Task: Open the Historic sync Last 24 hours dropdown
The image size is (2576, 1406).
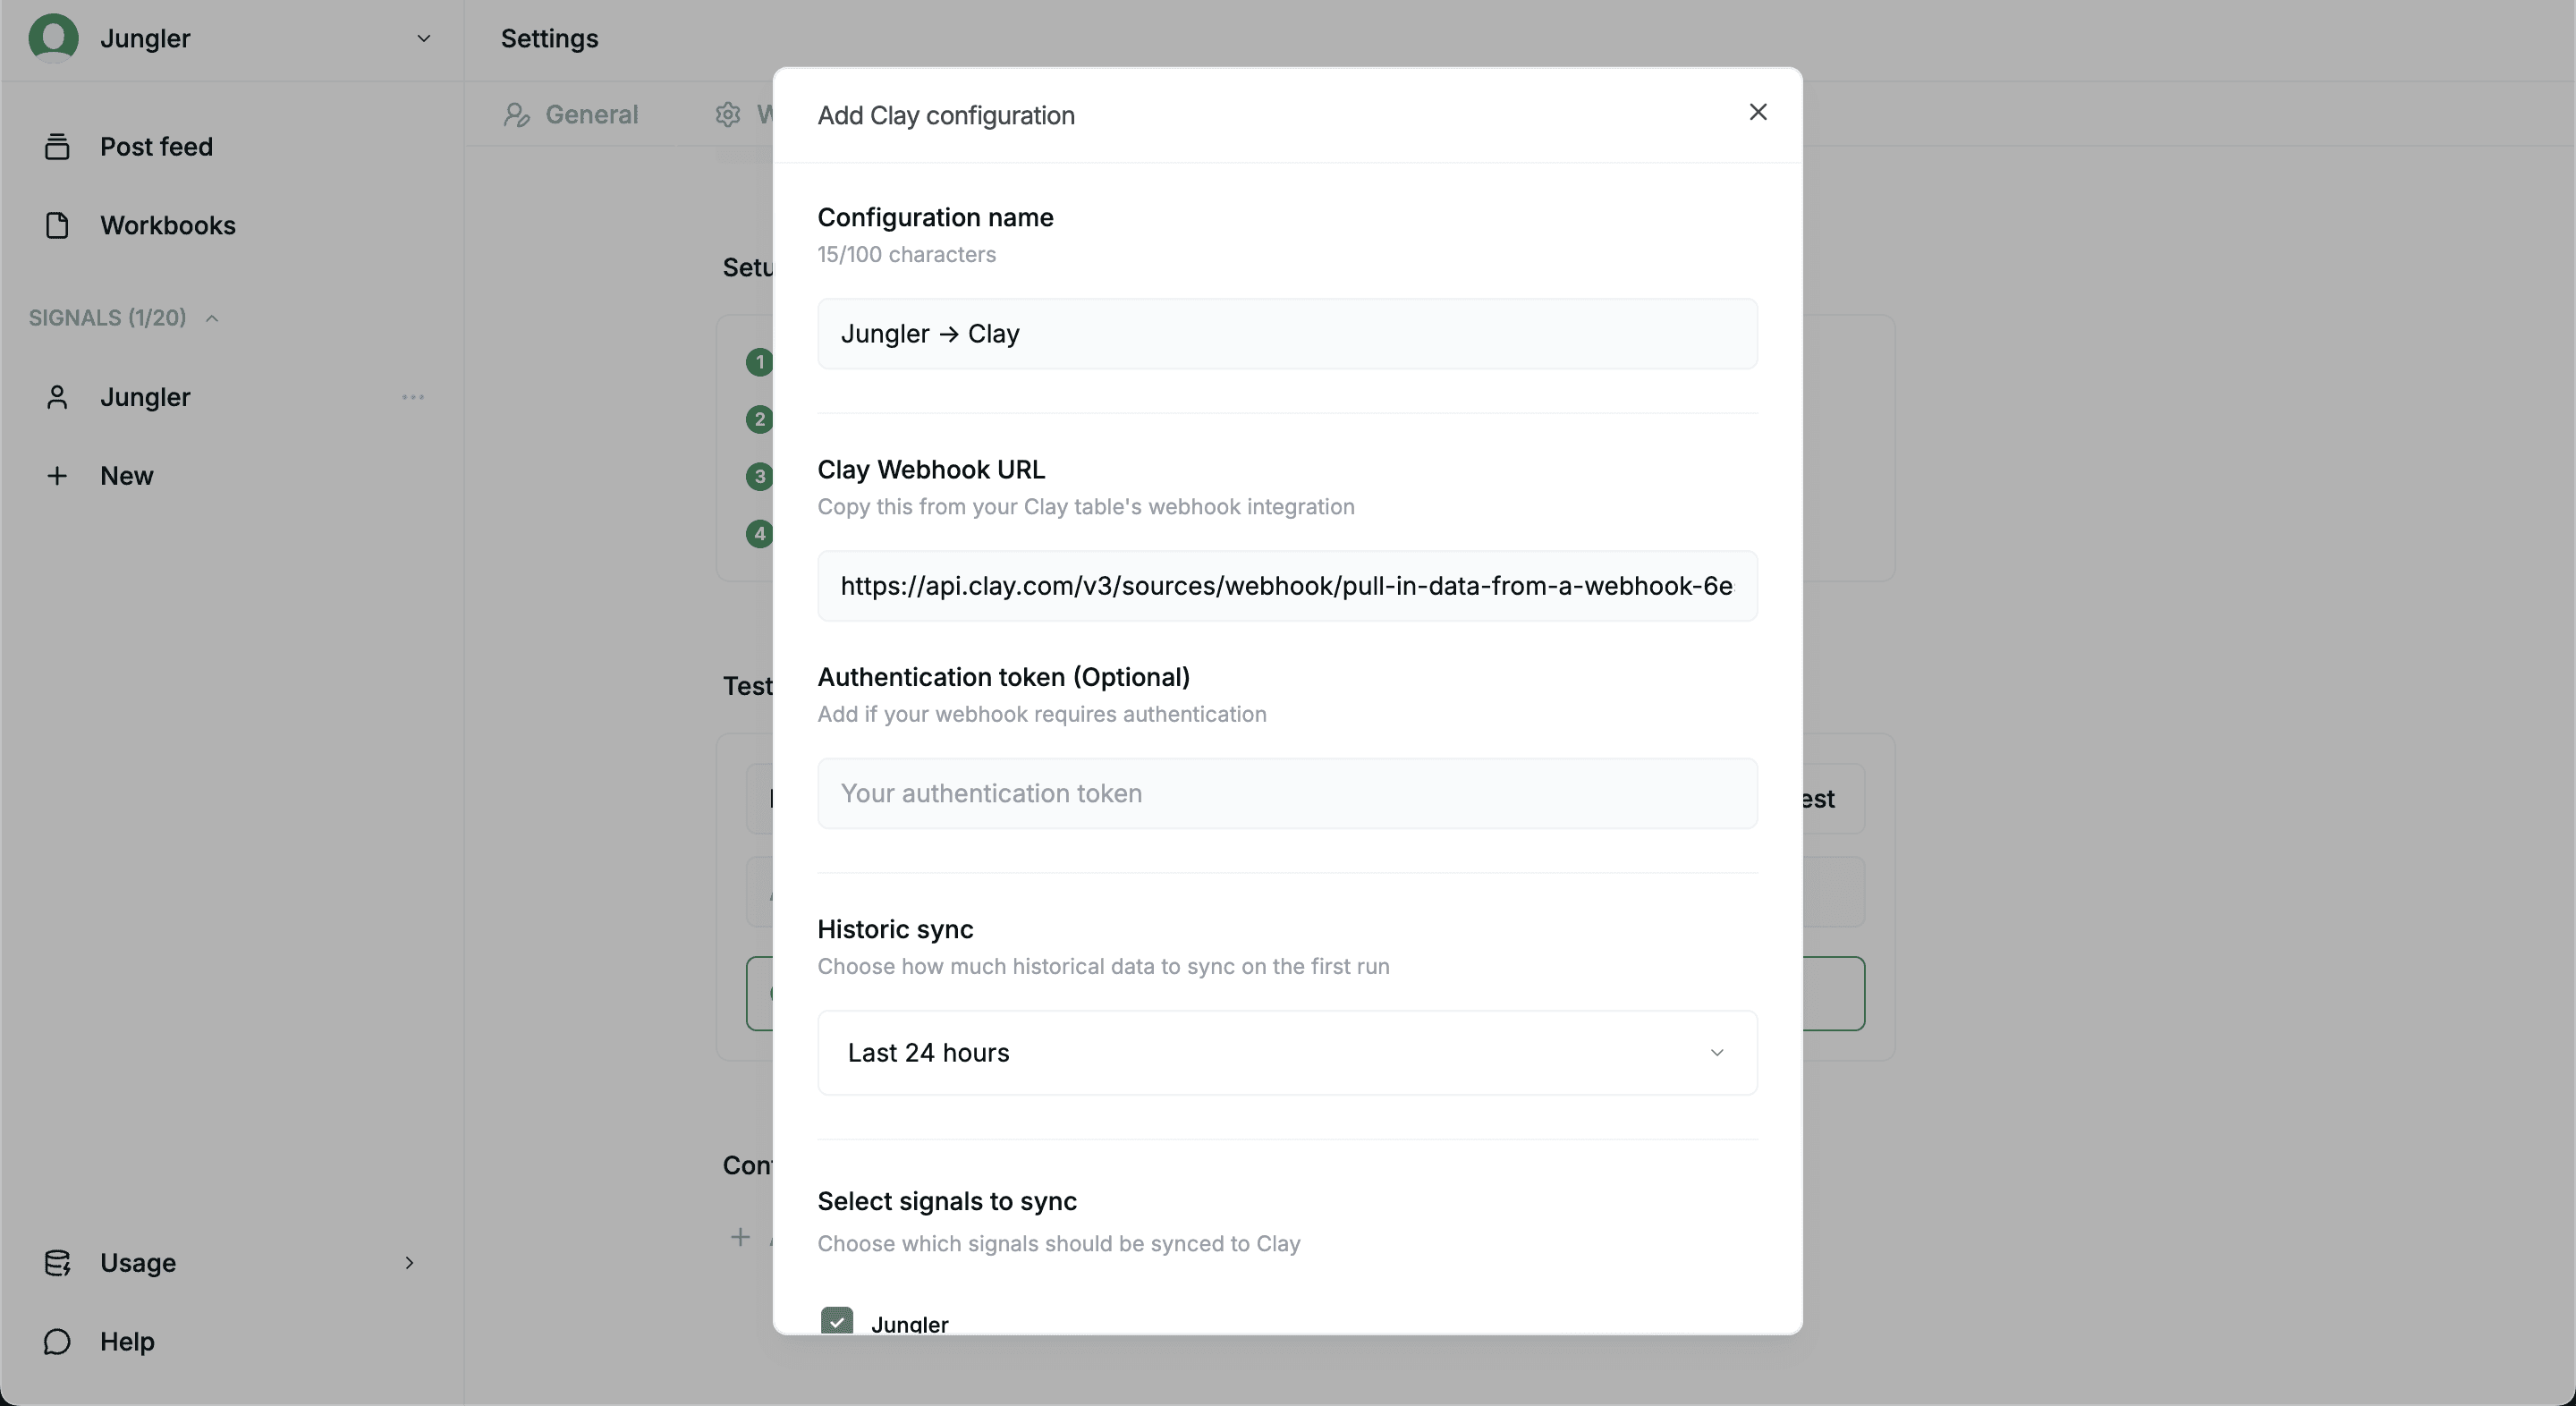Action: (1286, 1053)
